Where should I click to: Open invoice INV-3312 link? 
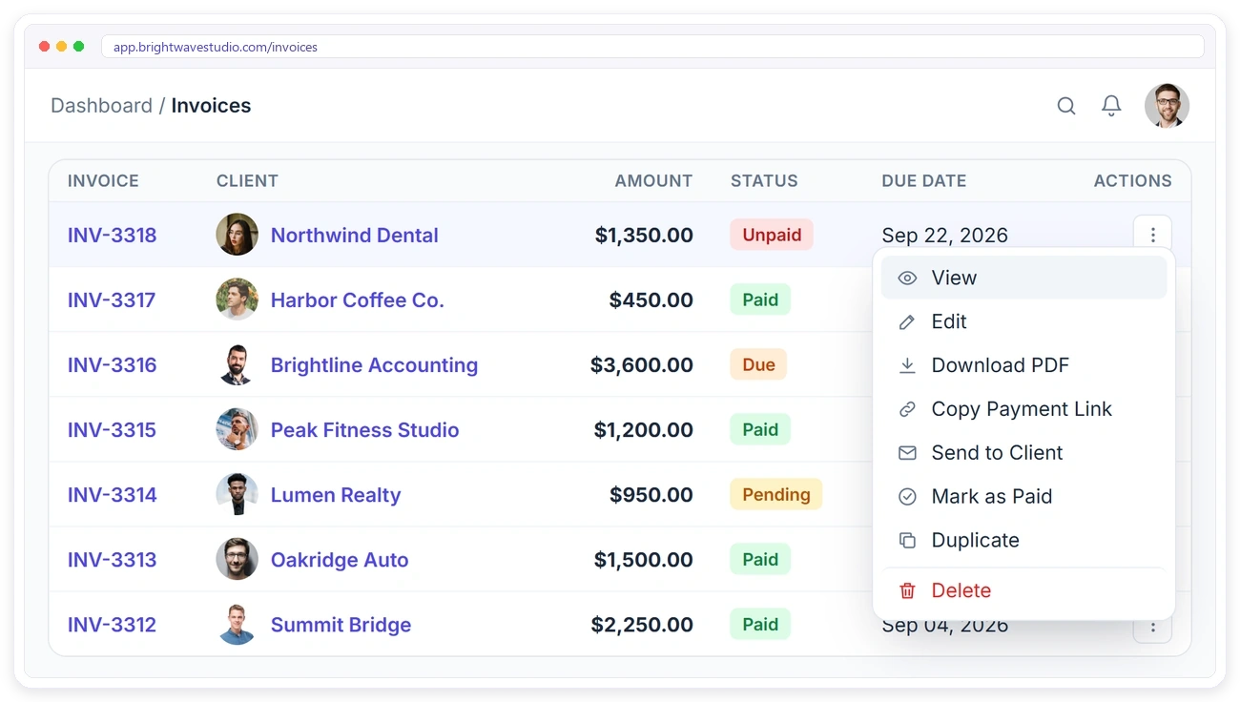pos(112,625)
